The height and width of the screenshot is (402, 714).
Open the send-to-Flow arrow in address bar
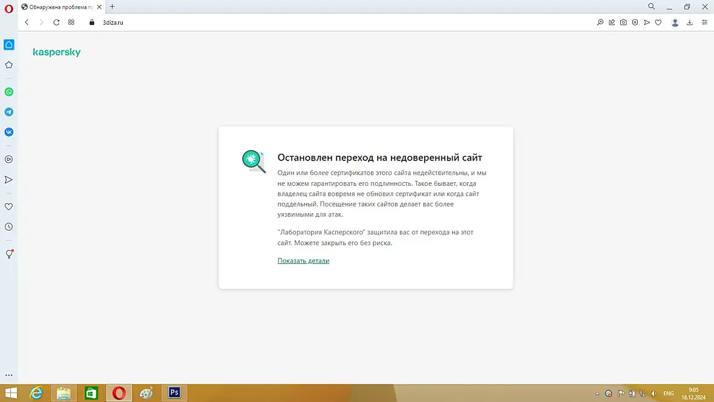(x=647, y=22)
